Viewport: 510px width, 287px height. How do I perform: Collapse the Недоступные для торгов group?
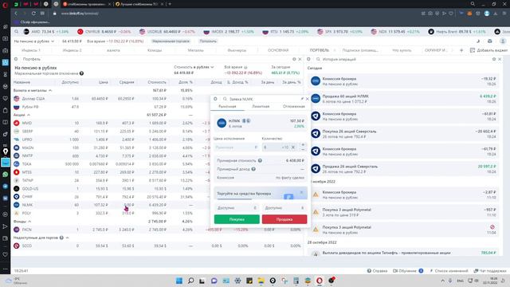click(x=67, y=238)
